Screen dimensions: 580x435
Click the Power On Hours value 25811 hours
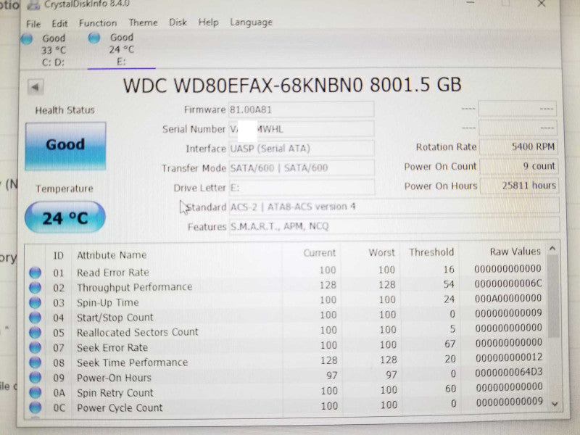coord(519,186)
